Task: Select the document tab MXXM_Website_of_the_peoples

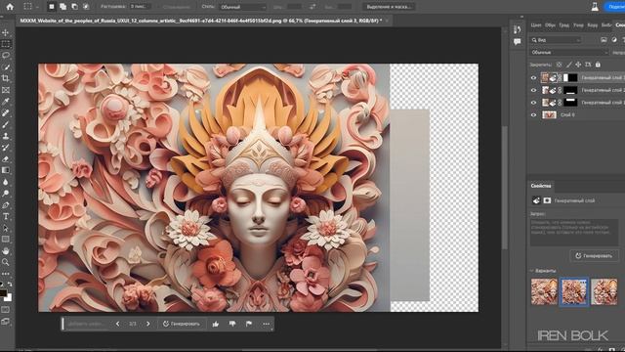Action: (x=201, y=21)
